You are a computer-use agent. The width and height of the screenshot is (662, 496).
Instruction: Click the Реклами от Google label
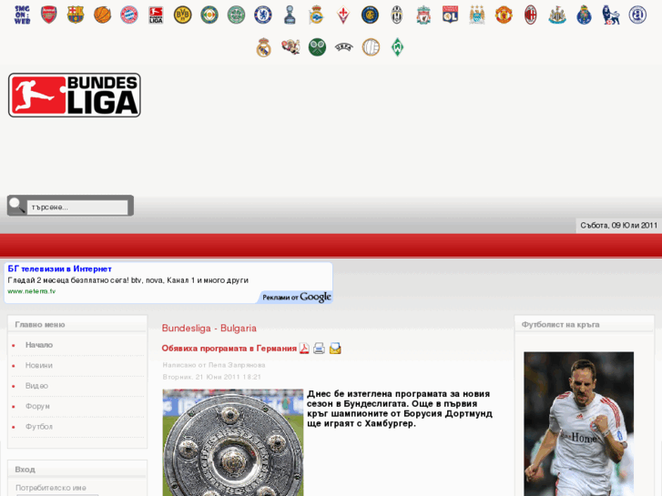[x=296, y=298]
